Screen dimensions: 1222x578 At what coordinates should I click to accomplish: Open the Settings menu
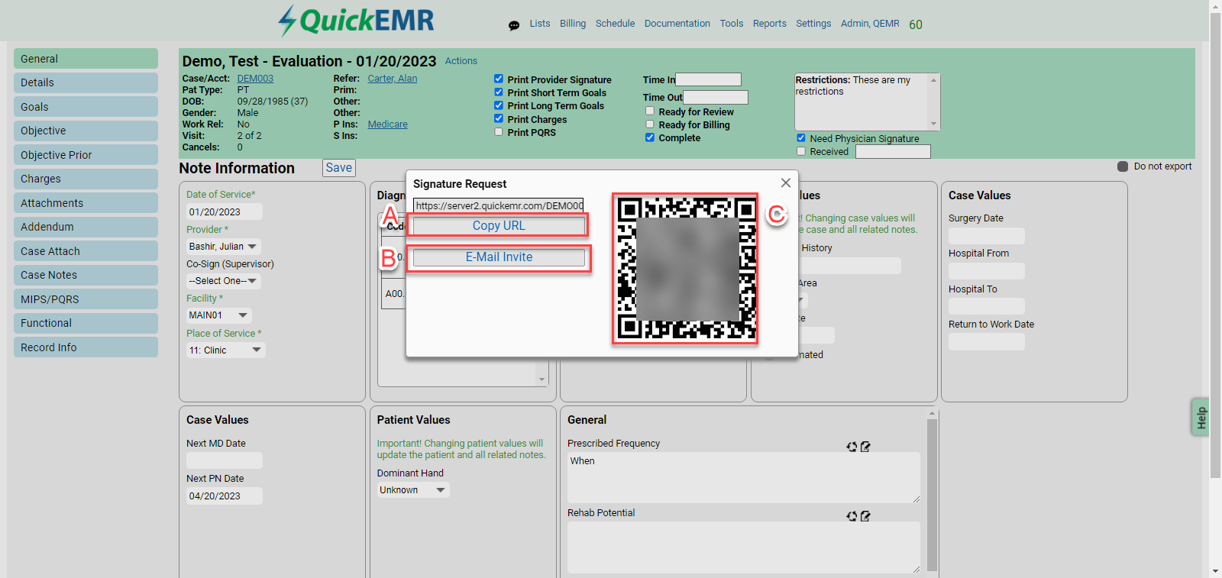(813, 24)
